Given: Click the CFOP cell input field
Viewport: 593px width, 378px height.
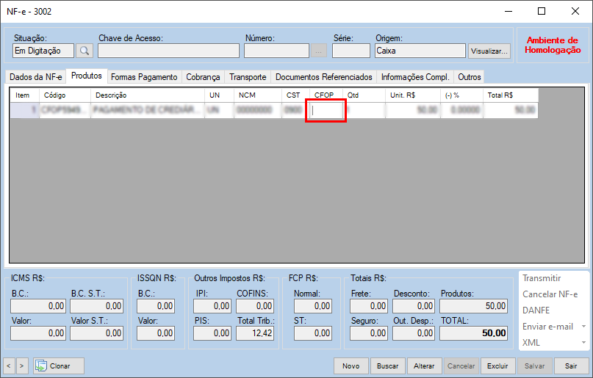Looking at the screenshot, I should [x=326, y=110].
